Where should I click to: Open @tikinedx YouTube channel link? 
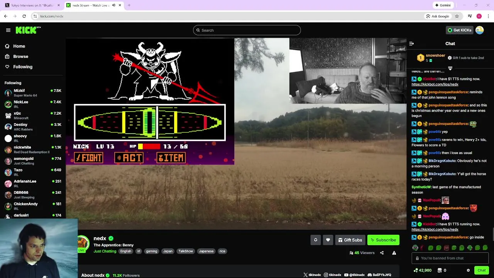point(354,275)
